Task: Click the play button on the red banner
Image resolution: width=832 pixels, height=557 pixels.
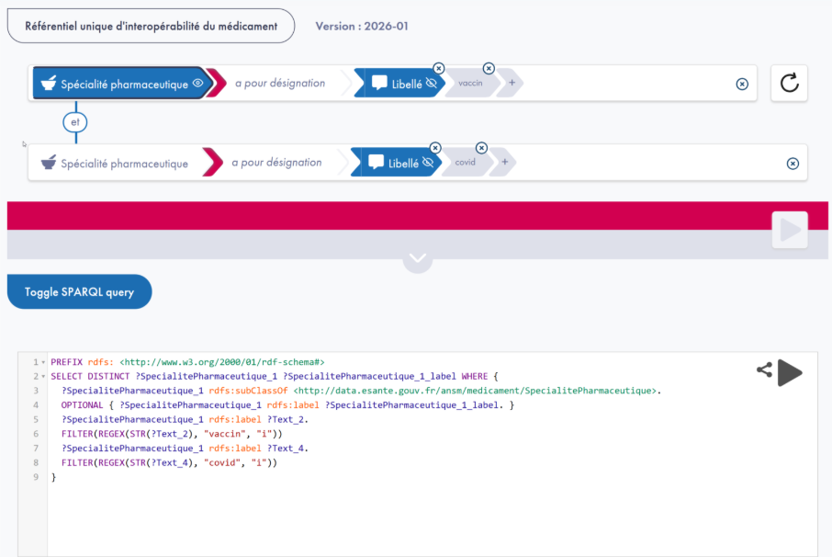Action: pyautogui.click(x=790, y=230)
